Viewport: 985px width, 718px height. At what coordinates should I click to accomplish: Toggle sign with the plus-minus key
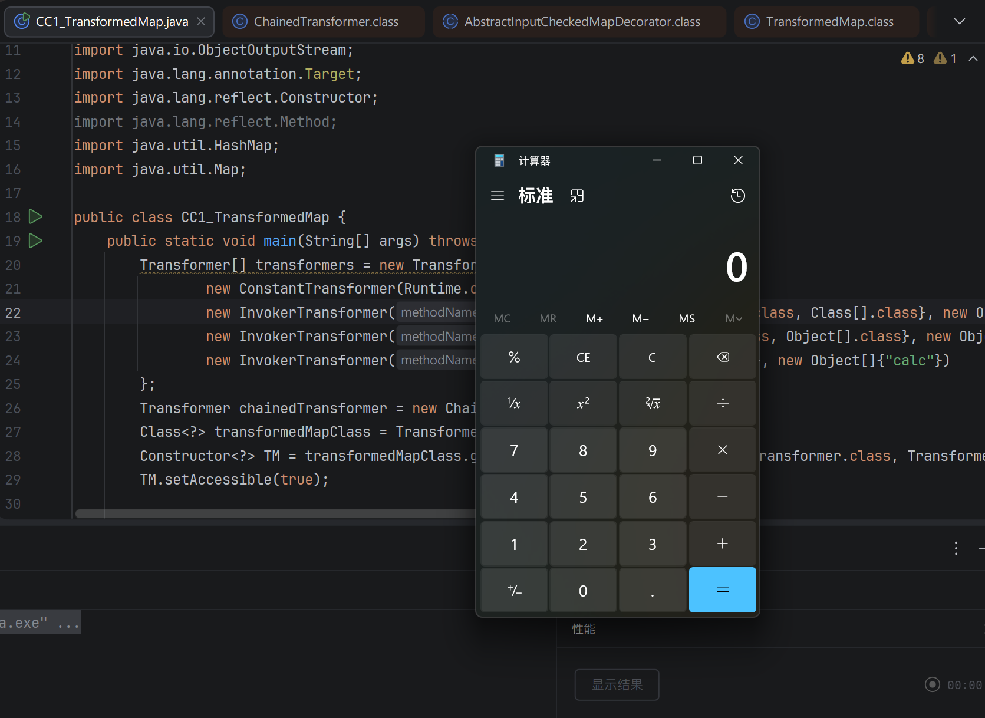514,590
